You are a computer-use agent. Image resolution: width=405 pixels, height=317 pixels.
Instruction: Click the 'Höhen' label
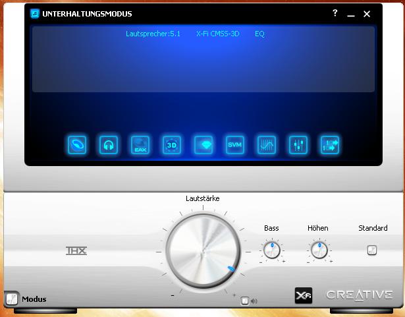318,228
